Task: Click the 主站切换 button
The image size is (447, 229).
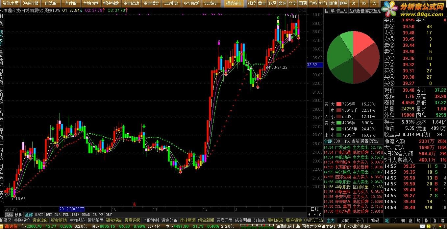Action: [x=91, y=3]
